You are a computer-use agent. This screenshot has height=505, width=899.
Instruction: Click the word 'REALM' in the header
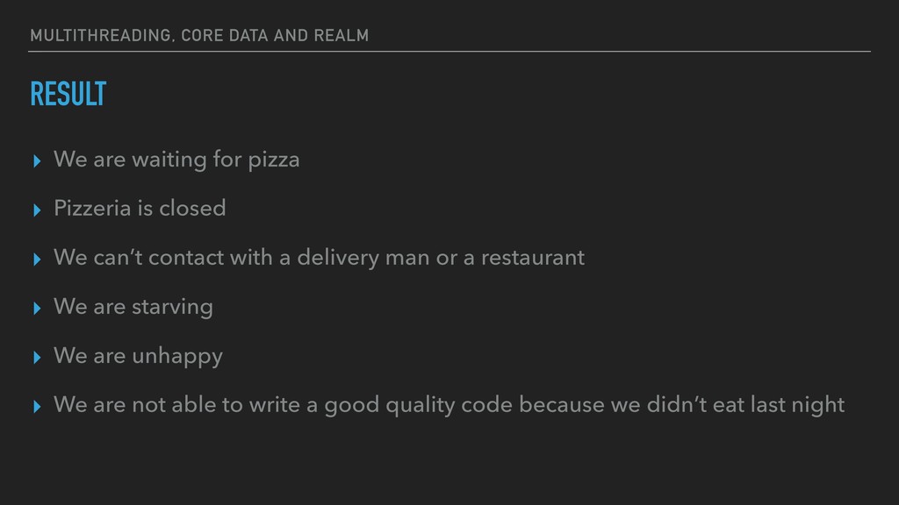coord(342,35)
